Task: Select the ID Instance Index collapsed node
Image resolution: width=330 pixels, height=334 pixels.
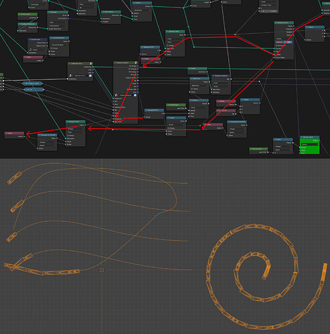Action: click(33, 83)
